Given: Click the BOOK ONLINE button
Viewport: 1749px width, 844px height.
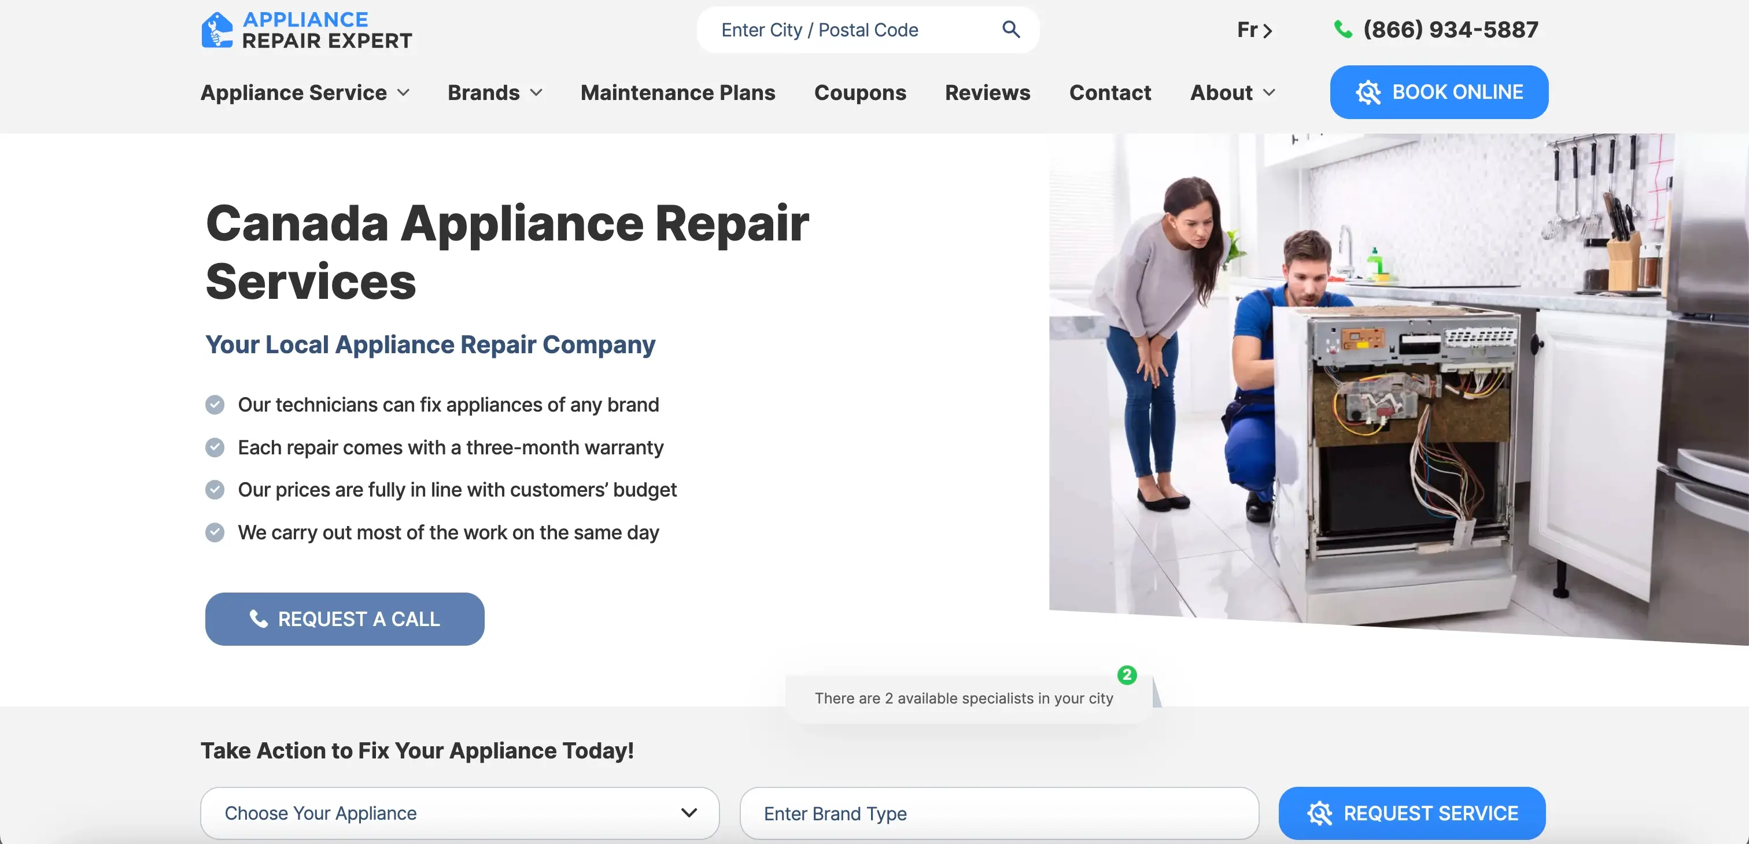Looking at the screenshot, I should 1439,91.
